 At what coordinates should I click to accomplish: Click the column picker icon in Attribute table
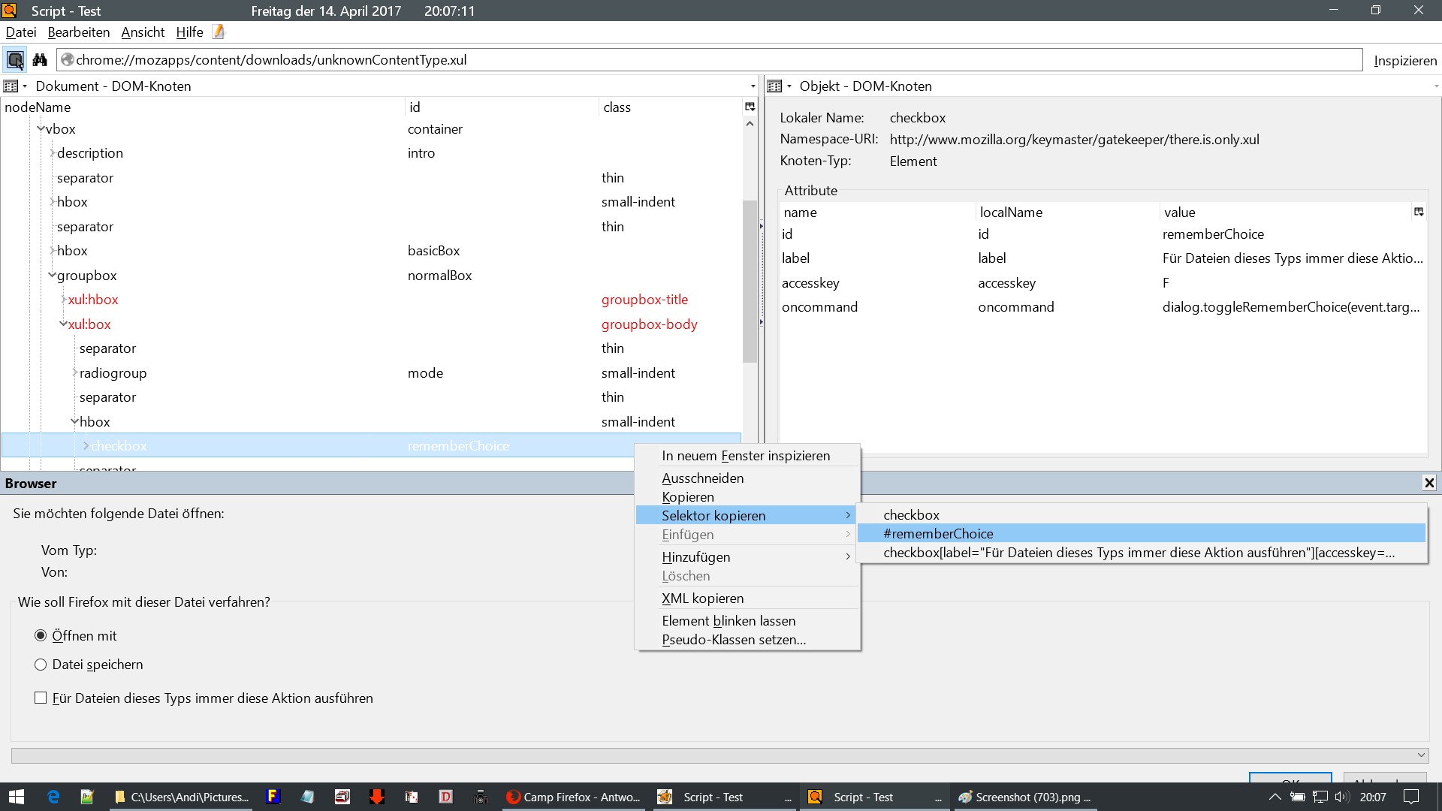(1419, 212)
